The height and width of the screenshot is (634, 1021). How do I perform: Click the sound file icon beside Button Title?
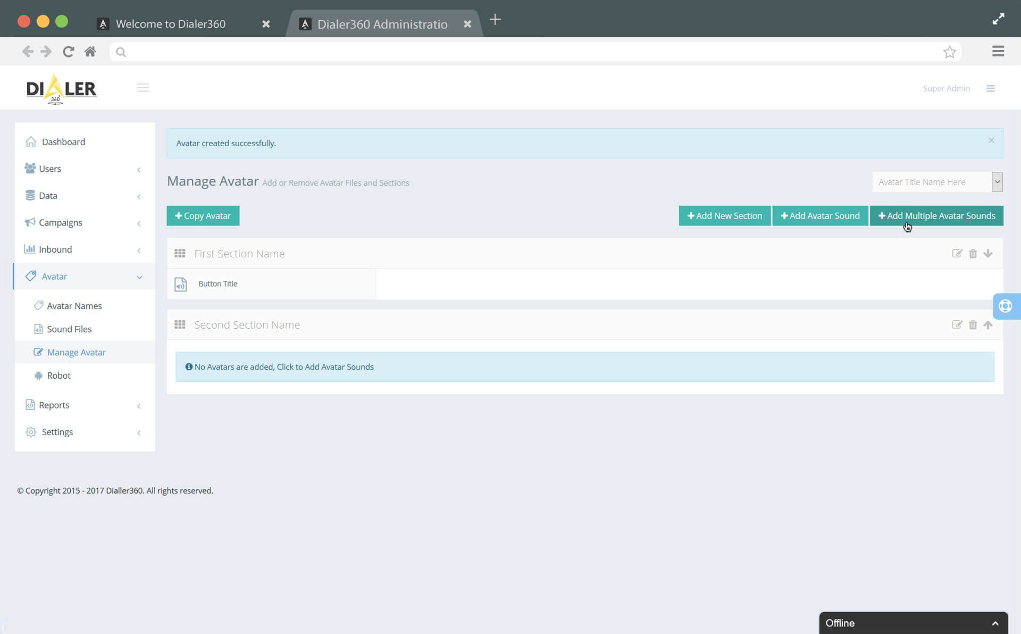pyautogui.click(x=180, y=284)
